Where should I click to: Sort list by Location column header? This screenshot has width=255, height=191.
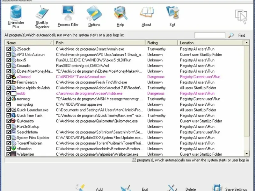pos(211,43)
